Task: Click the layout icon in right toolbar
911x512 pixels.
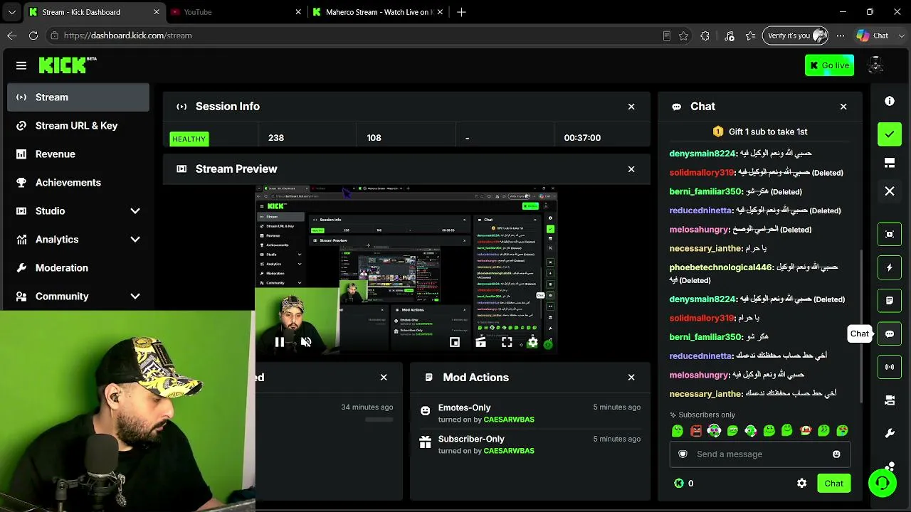Action: click(x=890, y=163)
